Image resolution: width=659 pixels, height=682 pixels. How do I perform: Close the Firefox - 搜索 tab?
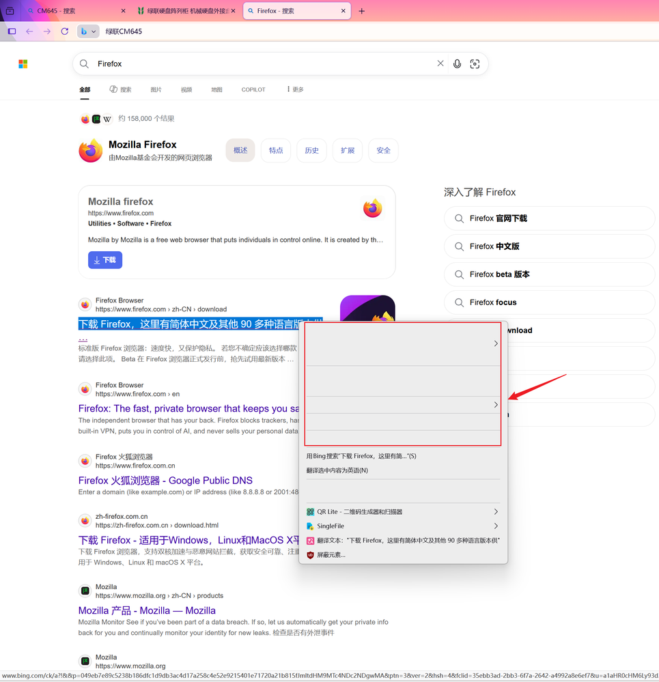(343, 11)
